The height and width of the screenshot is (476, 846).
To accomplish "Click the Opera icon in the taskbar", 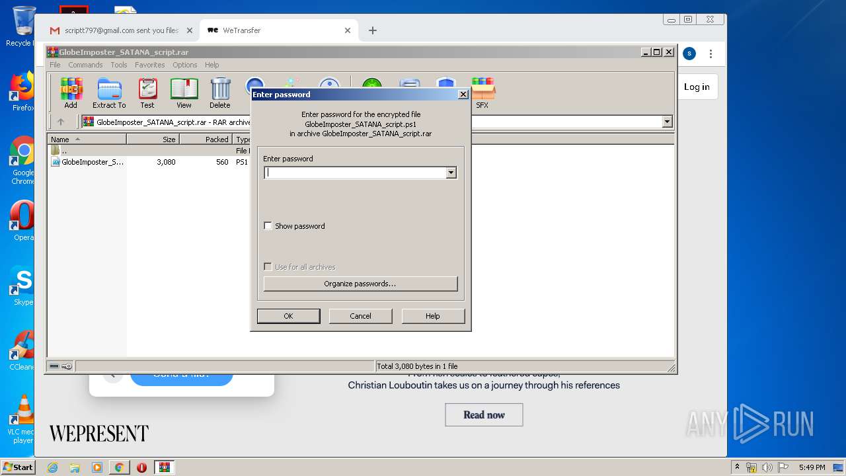I will 141,467.
